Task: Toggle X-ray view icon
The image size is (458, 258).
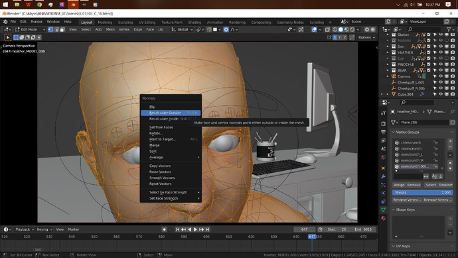Action: pos(327,29)
